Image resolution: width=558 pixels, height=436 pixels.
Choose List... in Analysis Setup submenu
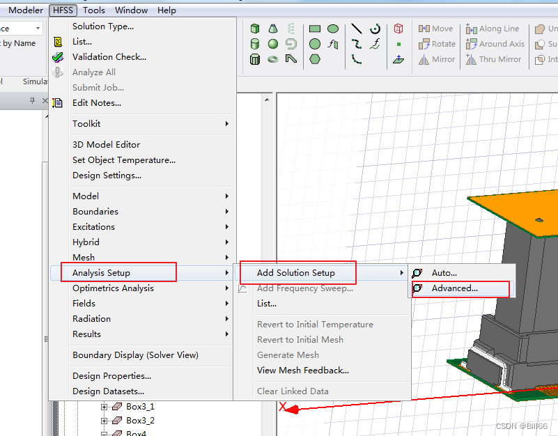[322, 304]
